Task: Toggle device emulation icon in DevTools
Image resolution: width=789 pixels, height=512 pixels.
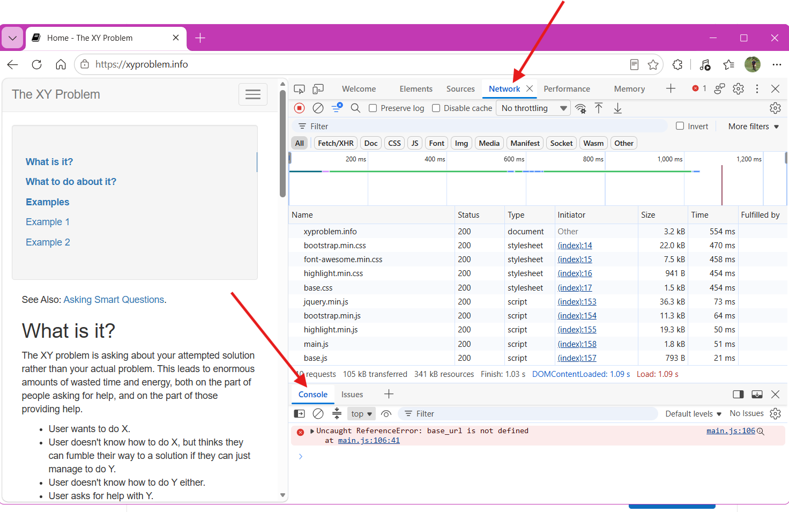Action: tap(318, 89)
